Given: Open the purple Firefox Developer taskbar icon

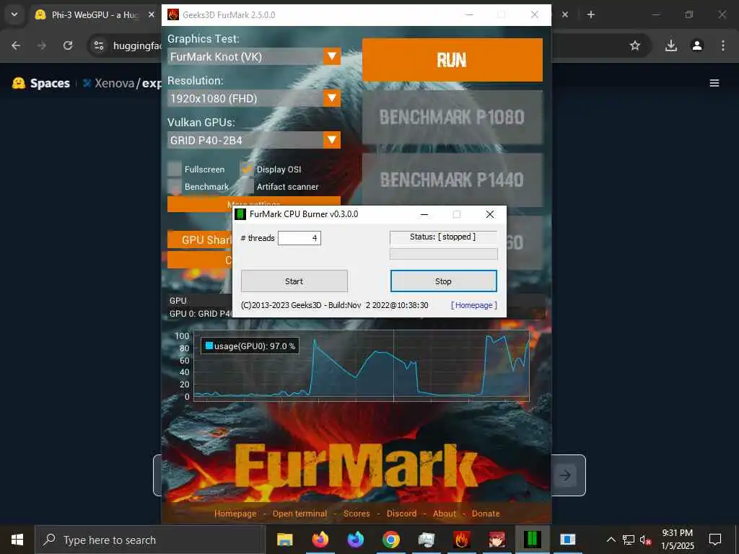Looking at the screenshot, I should point(355,540).
